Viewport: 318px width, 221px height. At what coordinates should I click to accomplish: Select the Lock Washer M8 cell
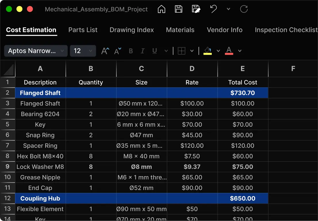tap(40, 167)
